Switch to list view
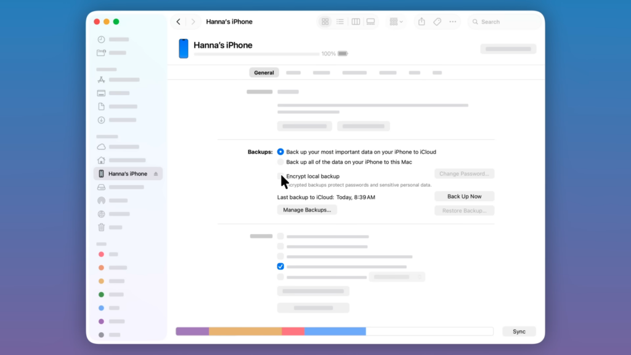Screen dimensions: 631x355 pyautogui.click(x=340, y=22)
